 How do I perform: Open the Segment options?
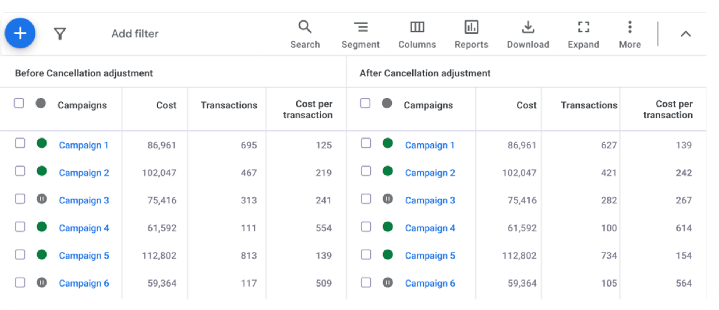[x=360, y=34]
